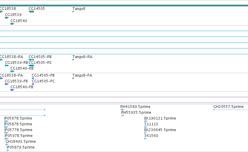Click the IP05778.5prime EST glyph
The image size is (248, 152).
pos(6,133)
